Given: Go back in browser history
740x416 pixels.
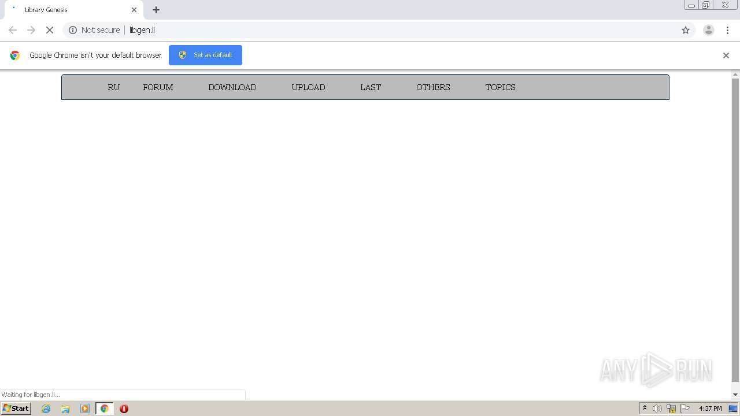Looking at the screenshot, I should pos(13,30).
